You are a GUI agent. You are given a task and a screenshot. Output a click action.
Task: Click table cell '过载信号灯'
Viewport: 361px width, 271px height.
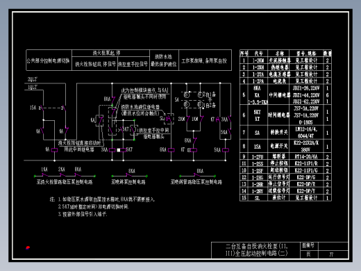point(279,191)
